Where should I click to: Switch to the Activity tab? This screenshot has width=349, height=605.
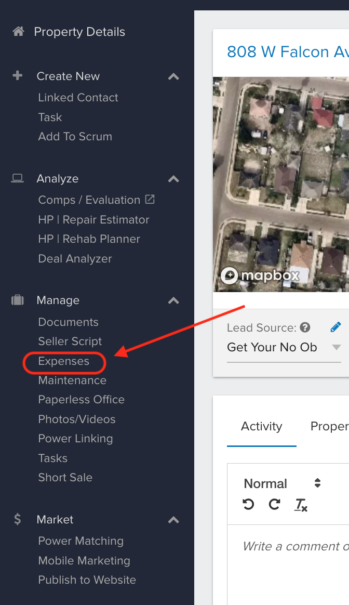[x=261, y=426]
